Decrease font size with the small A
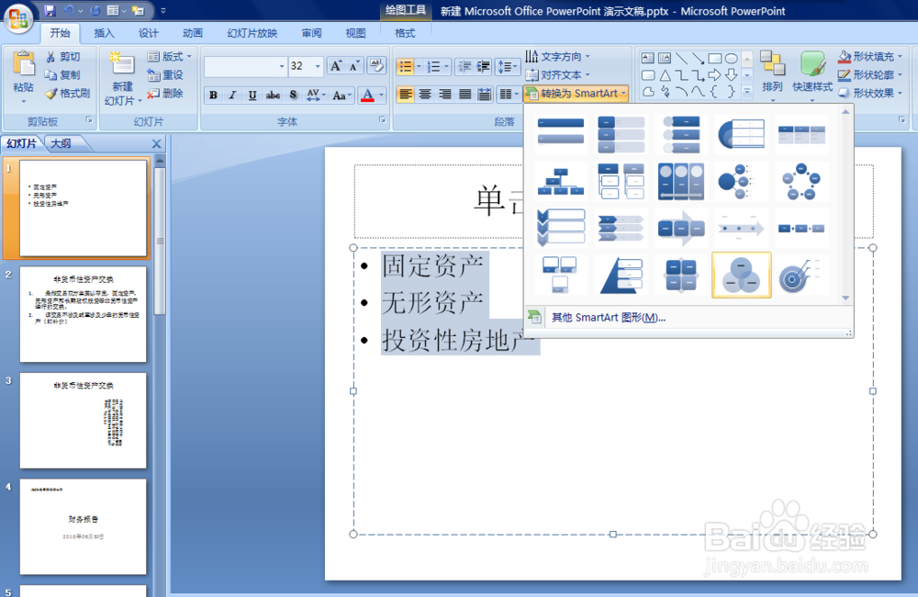Viewport: 918px width, 597px height. (354, 65)
